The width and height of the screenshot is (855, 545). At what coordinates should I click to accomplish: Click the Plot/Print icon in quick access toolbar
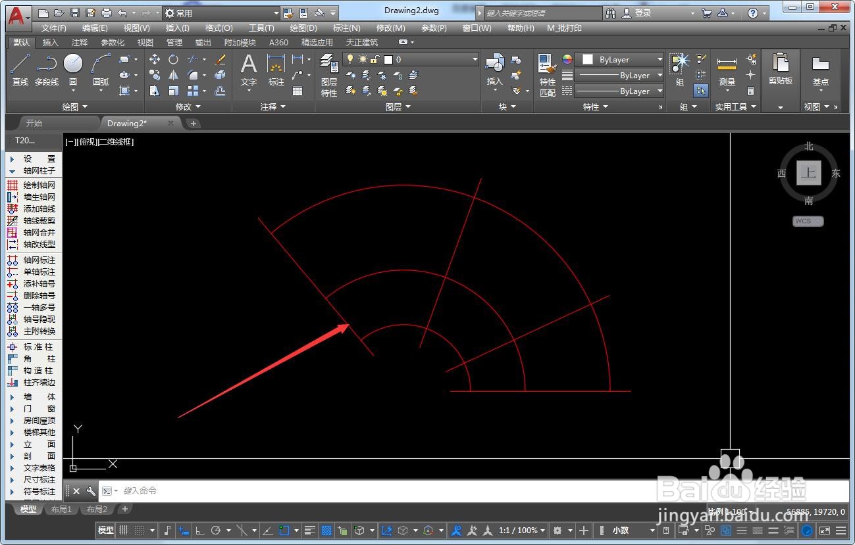[107, 12]
